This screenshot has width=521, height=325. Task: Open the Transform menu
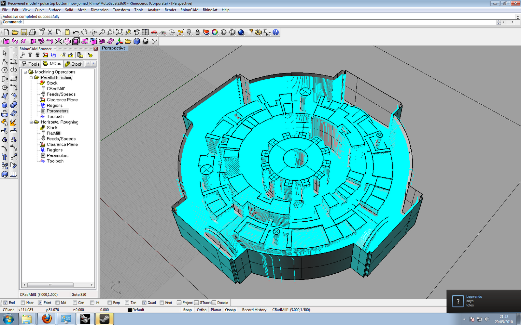click(x=121, y=10)
